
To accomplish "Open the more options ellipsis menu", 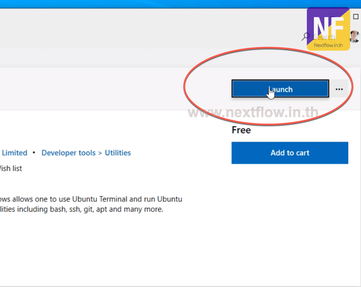I will 339,89.
